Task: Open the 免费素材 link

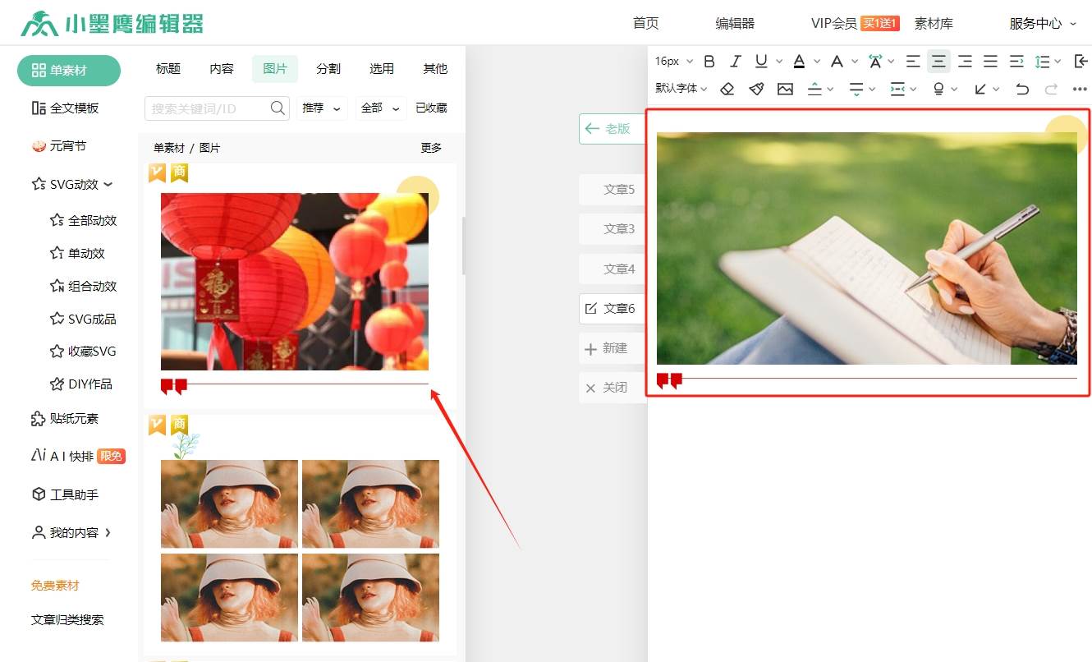Action: pyautogui.click(x=55, y=586)
